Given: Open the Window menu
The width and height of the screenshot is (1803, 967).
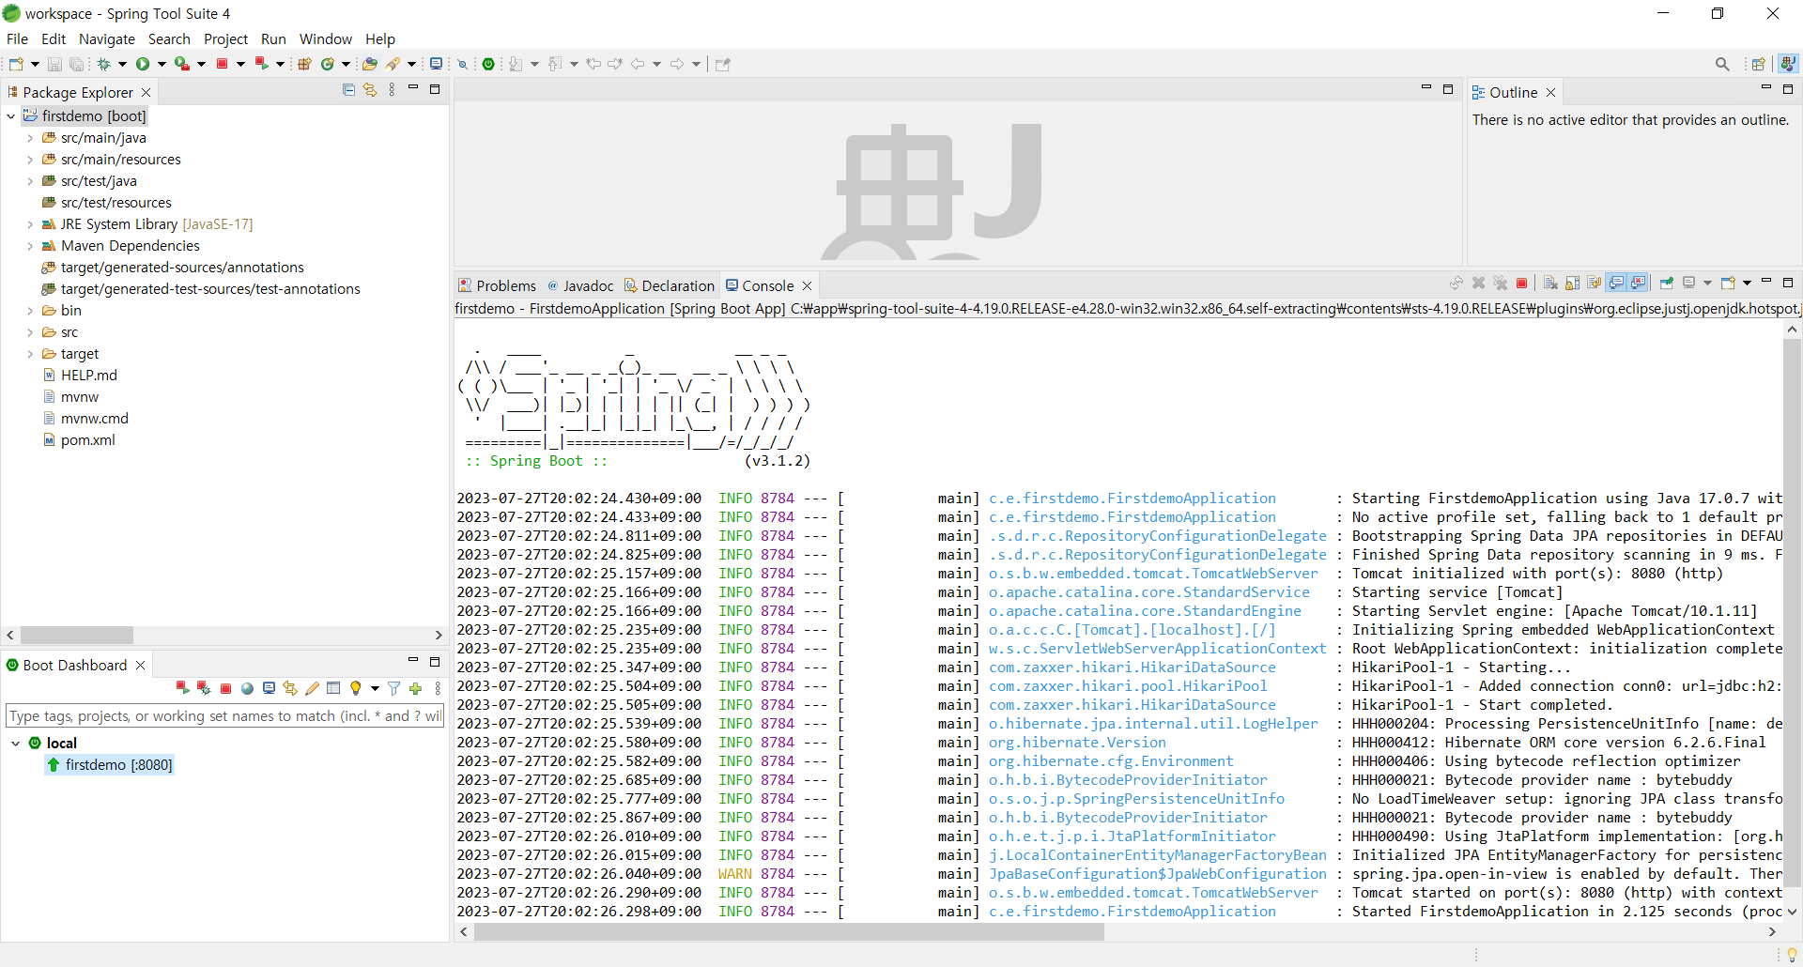Looking at the screenshot, I should click(x=325, y=38).
